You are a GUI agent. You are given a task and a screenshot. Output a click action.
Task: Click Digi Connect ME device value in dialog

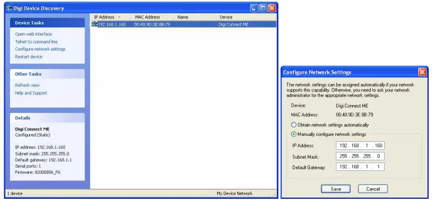point(352,106)
